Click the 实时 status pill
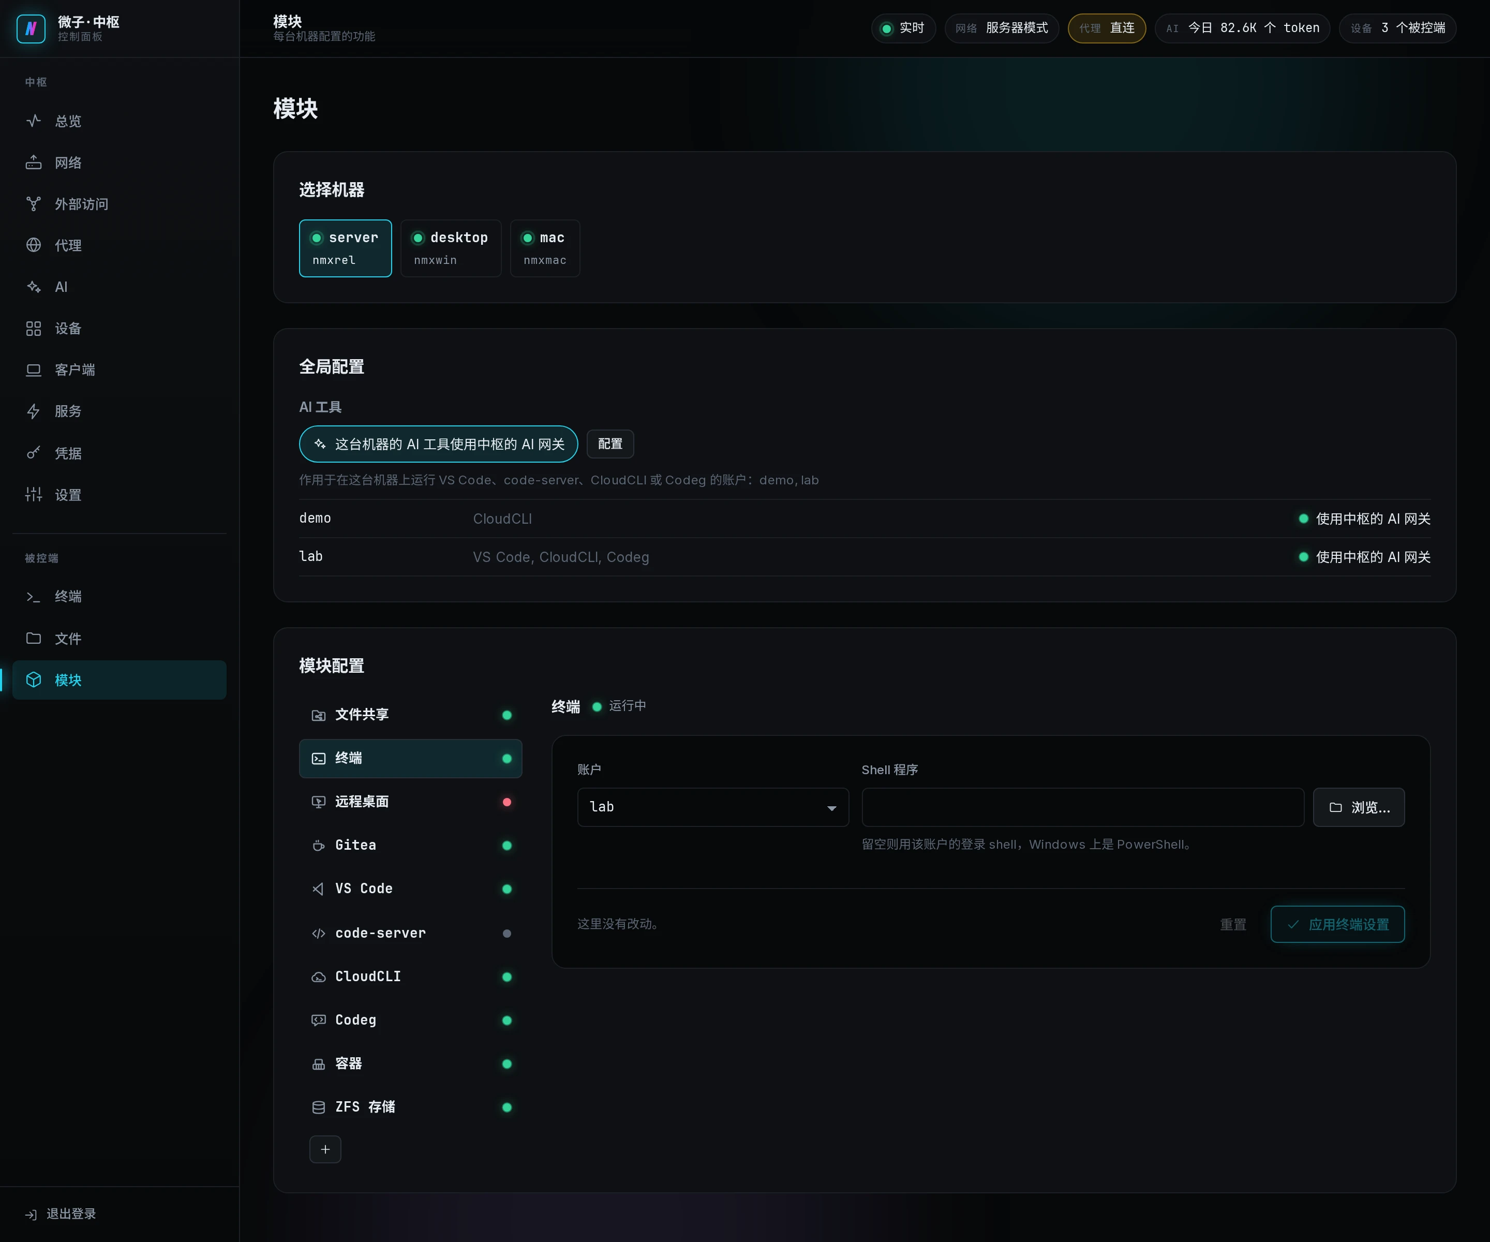 point(903,28)
